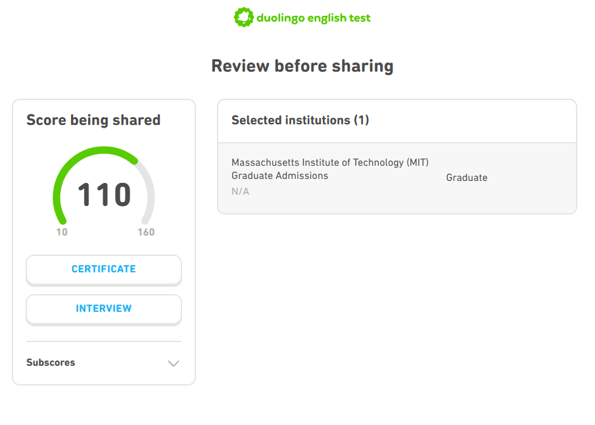
Task: Open the duolingo english test wordmark link
Action: (x=314, y=18)
